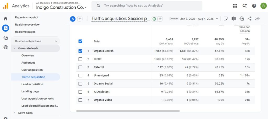Check the Referral row checkbox
268x119 pixels.
tap(80, 67)
